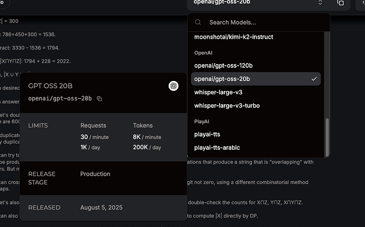Viewport: 365px width, 227px height.
Task: Choose whisper-large-v3 model
Action: (x=218, y=93)
